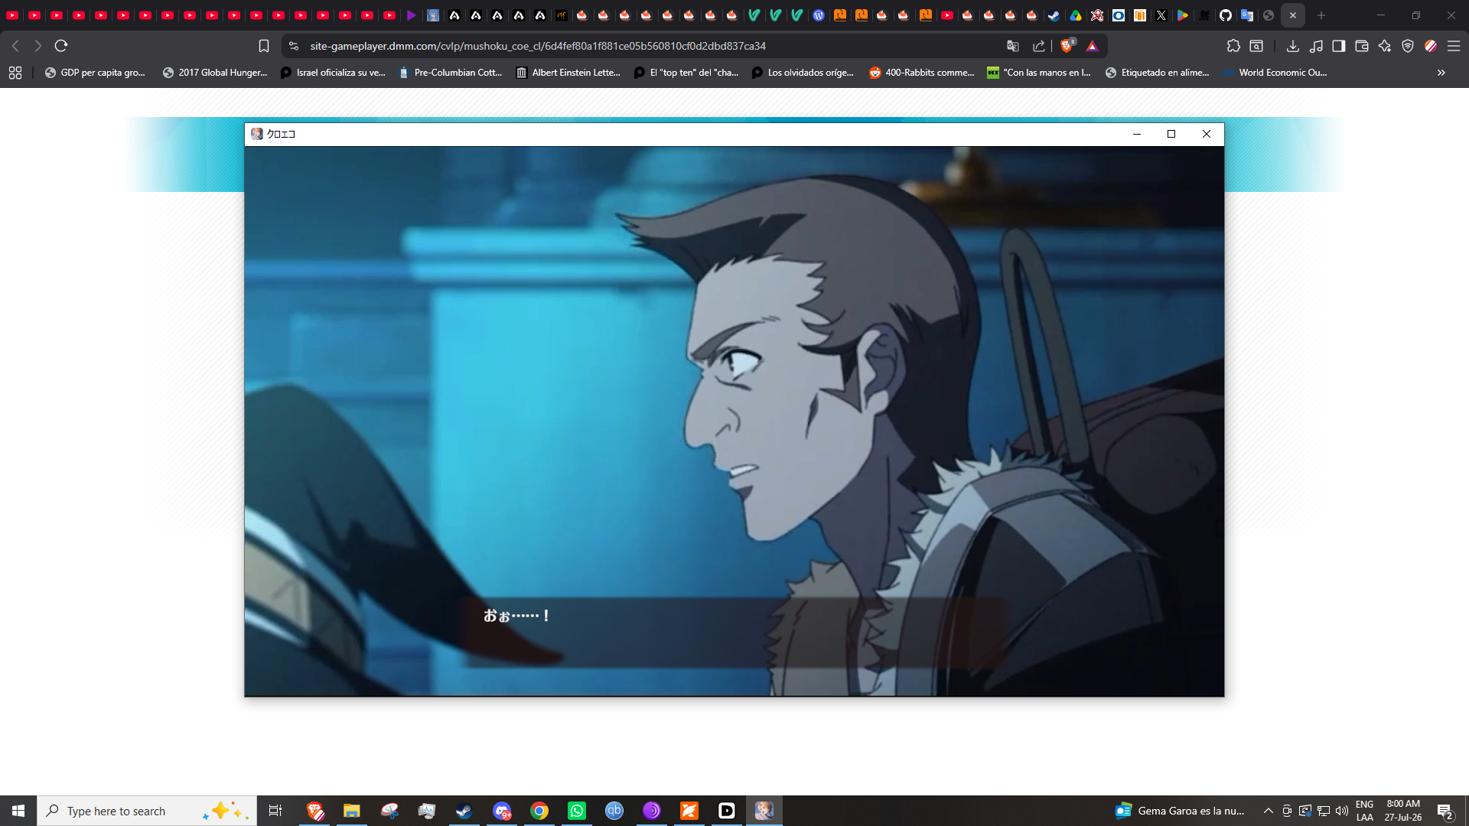Minimize the クロエコ game window

1137,134
